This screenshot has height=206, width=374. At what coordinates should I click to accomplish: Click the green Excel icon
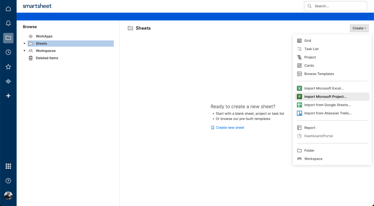coord(299,88)
